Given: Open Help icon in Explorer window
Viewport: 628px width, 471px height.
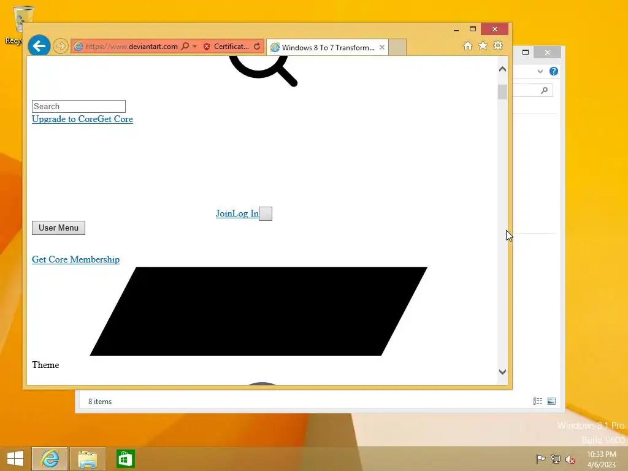Looking at the screenshot, I should click(554, 71).
